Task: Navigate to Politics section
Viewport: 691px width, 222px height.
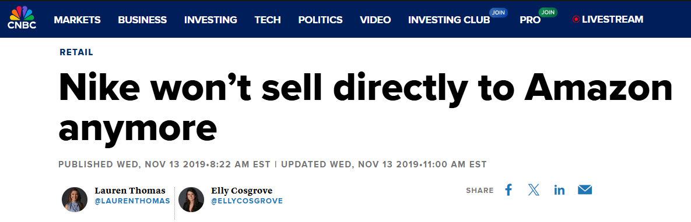Action: click(x=320, y=20)
